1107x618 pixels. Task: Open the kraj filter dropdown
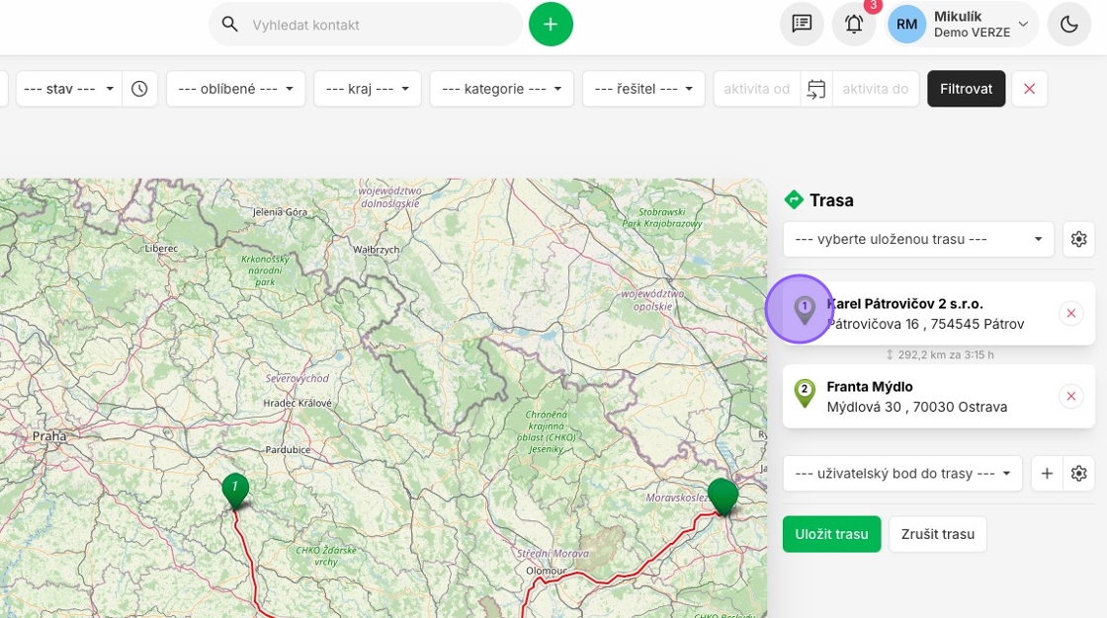(367, 89)
